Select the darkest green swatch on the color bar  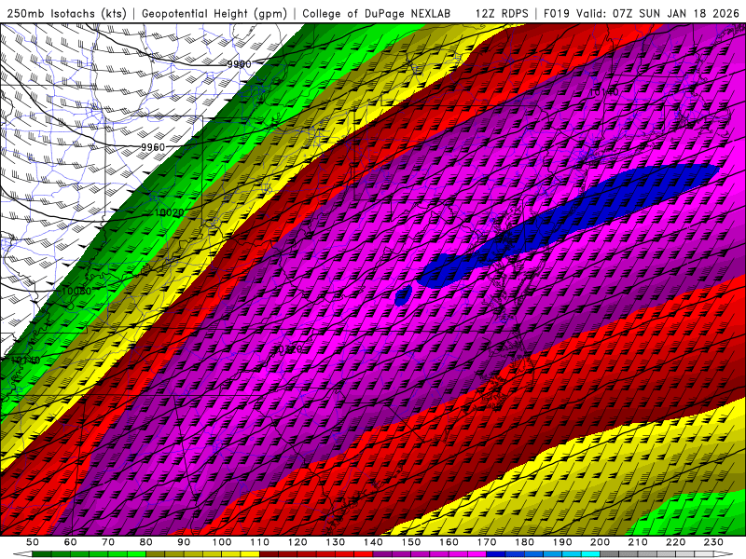coord(42,554)
